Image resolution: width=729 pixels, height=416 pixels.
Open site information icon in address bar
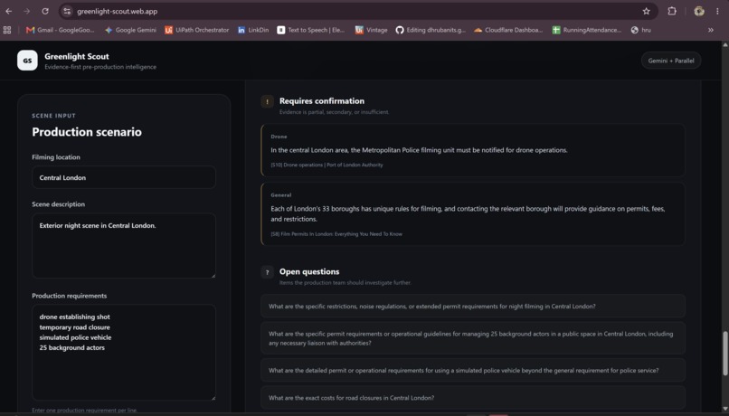click(68, 11)
